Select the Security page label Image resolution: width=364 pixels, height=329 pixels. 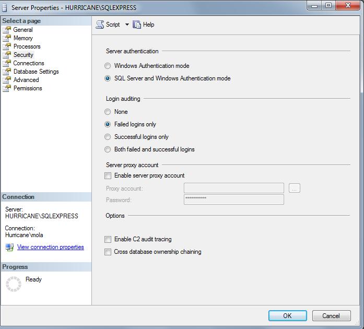pyautogui.click(x=23, y=55)
